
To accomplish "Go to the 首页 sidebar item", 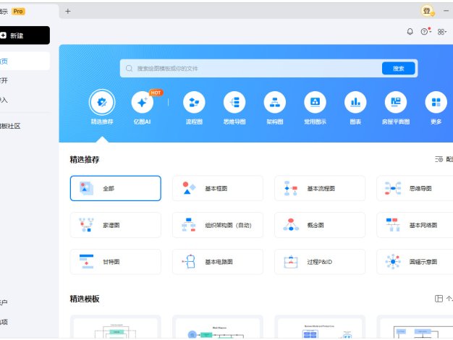I will coord(25,61).
